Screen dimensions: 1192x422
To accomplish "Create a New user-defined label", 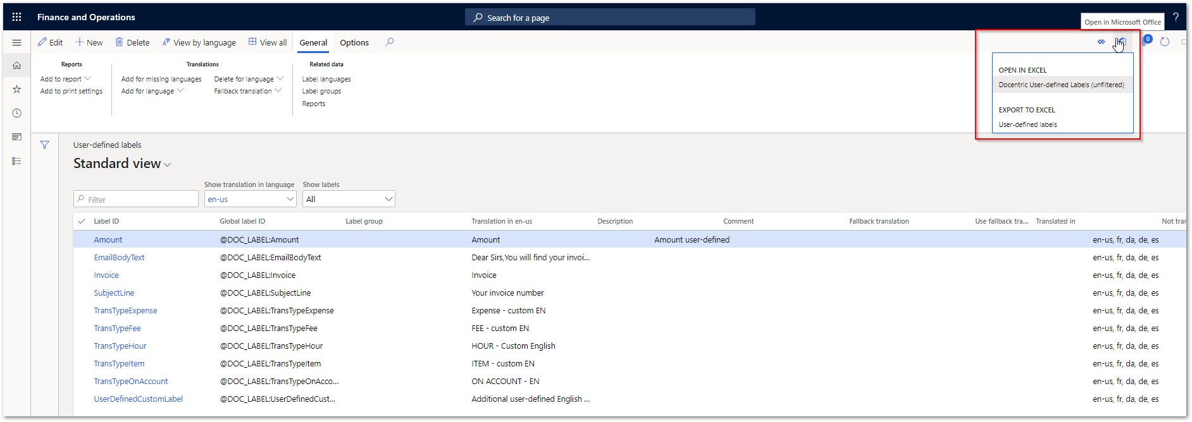I will pyautogui.click(x=89, y=42).
